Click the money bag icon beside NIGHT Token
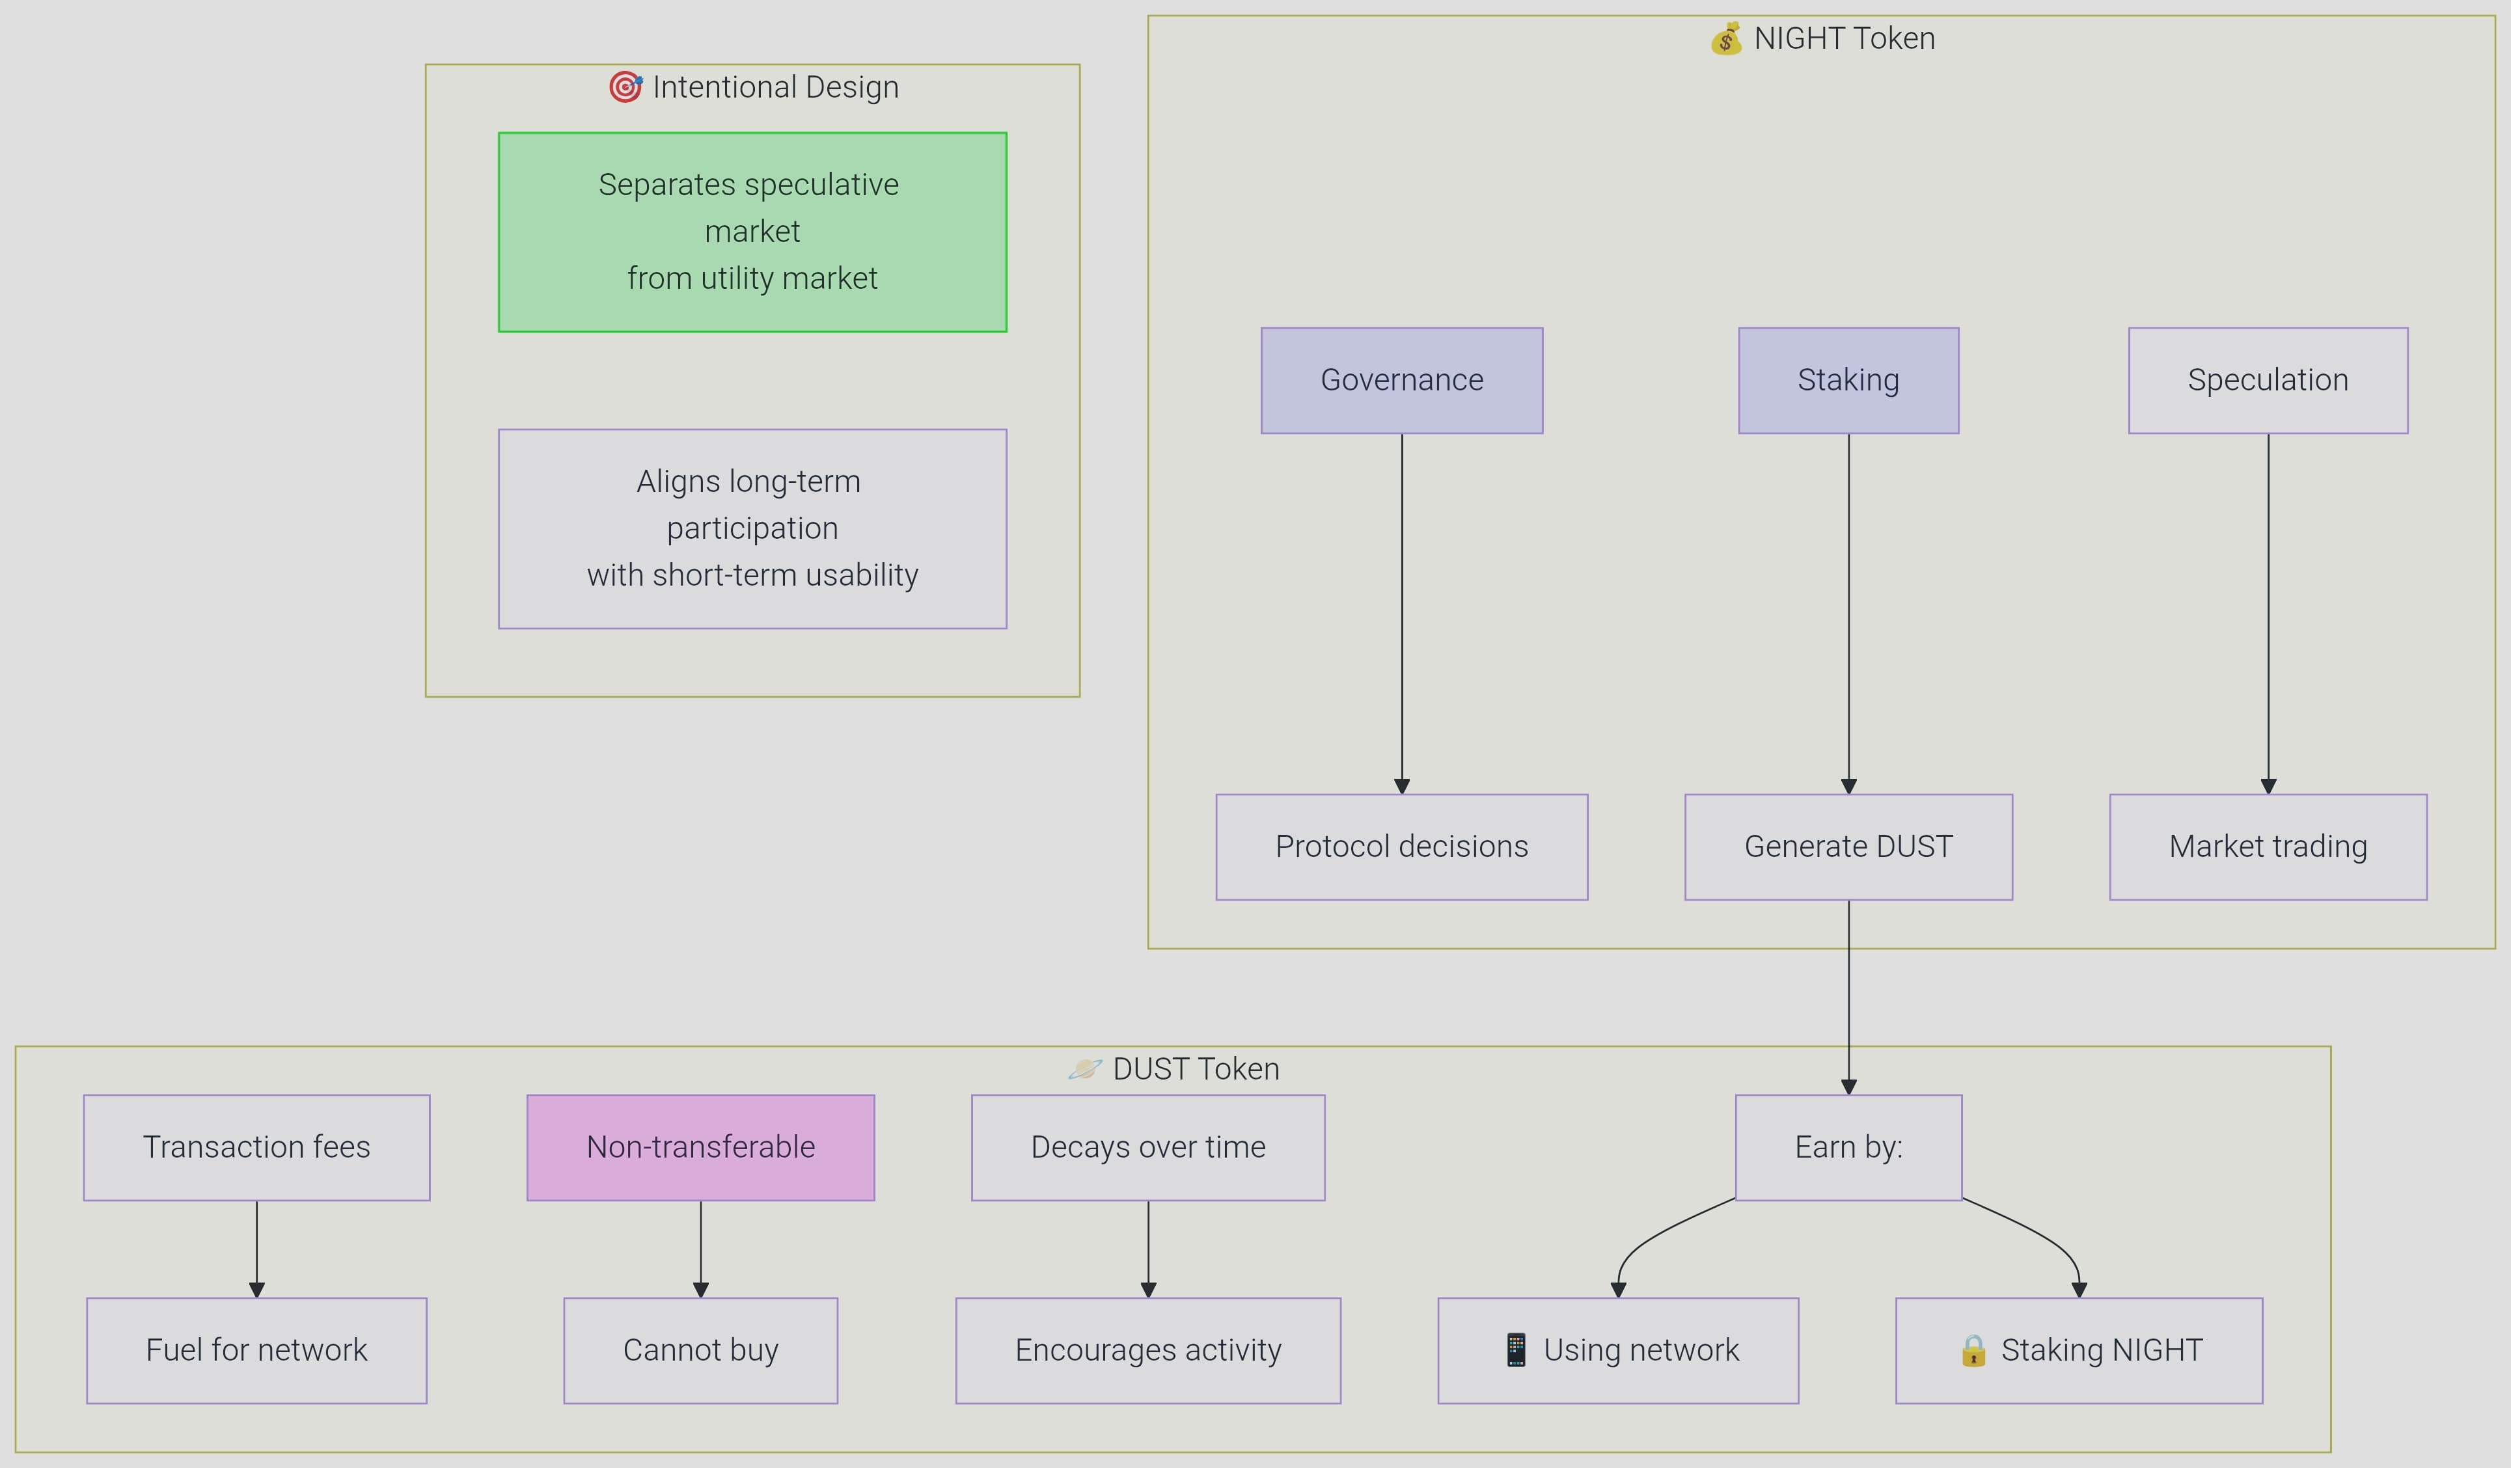This screenshot has height=1468, width=2511. [x=1726, y=40]
